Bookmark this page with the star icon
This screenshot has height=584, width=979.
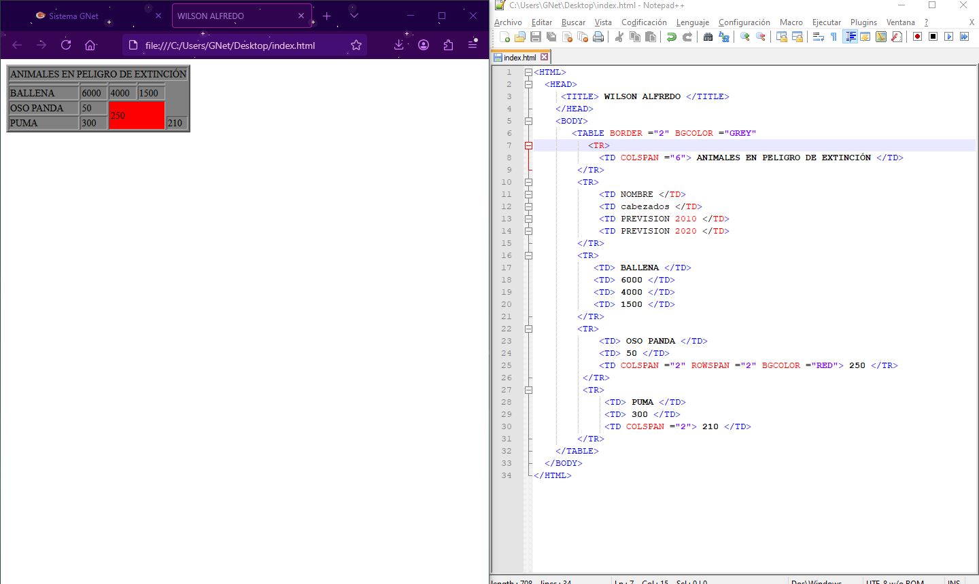356,45
